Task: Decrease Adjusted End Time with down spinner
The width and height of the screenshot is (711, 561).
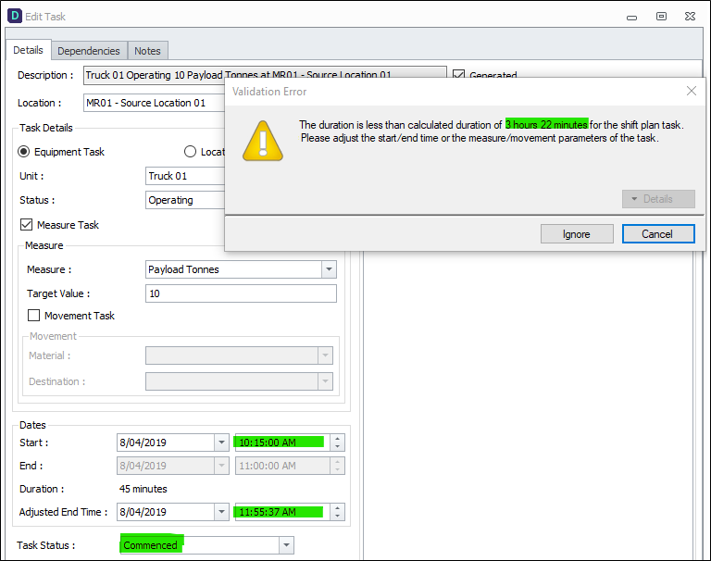Action: 337,517
